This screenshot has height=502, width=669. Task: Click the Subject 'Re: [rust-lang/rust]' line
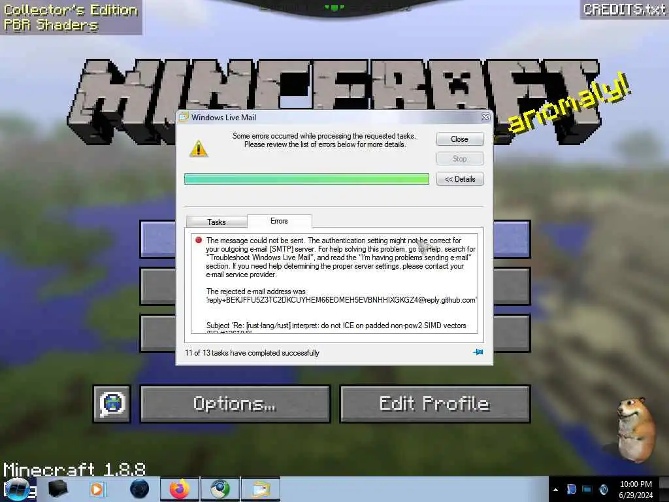[336, 326]
